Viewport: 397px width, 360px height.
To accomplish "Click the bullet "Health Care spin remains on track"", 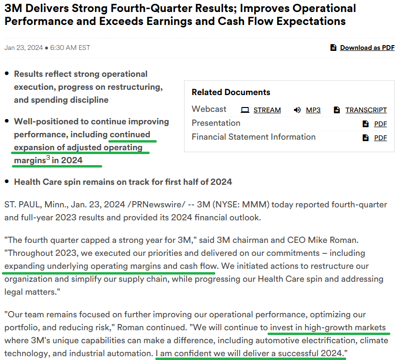I will pyautogui.click(x=123, y=182).
